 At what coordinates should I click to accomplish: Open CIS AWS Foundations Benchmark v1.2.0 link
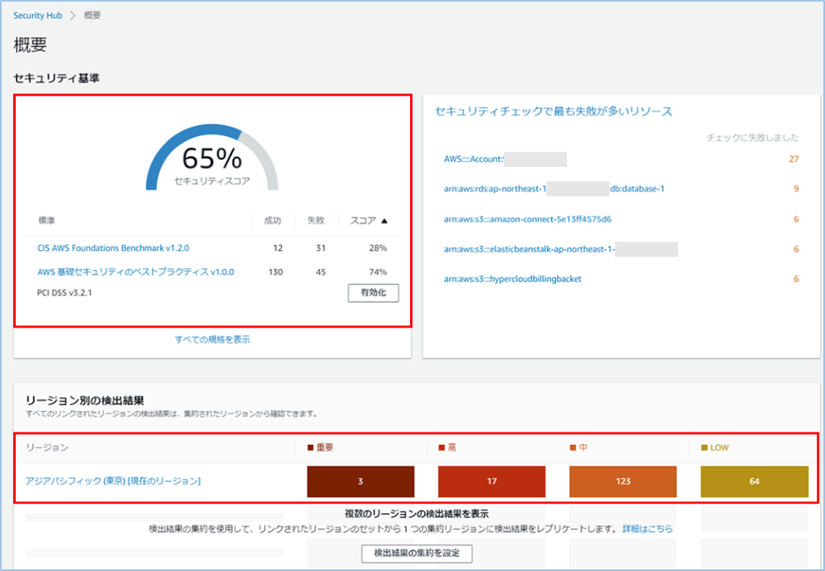tap(113, 248)
